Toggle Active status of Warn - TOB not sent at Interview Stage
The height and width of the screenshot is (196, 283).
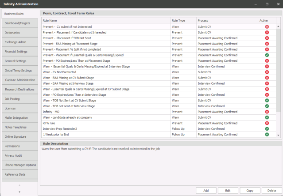tap(267, 106)
